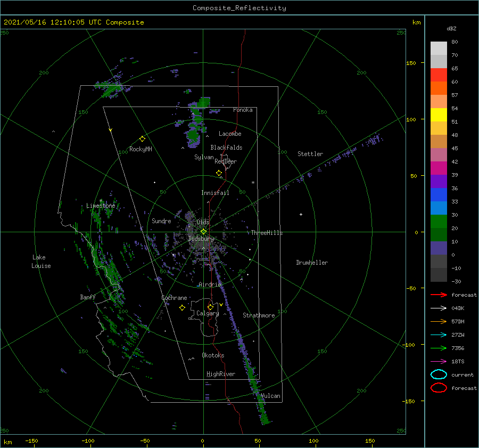Click the RockyMH label on map

[141, 149]
